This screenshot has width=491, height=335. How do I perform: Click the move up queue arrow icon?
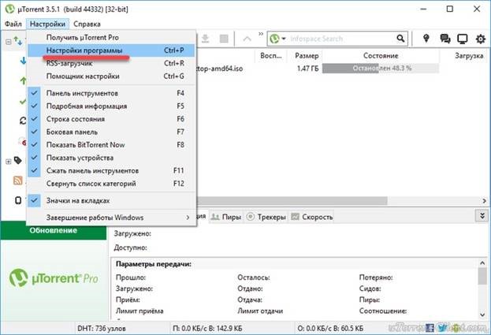pyautogui.click(x=247, y=39)
